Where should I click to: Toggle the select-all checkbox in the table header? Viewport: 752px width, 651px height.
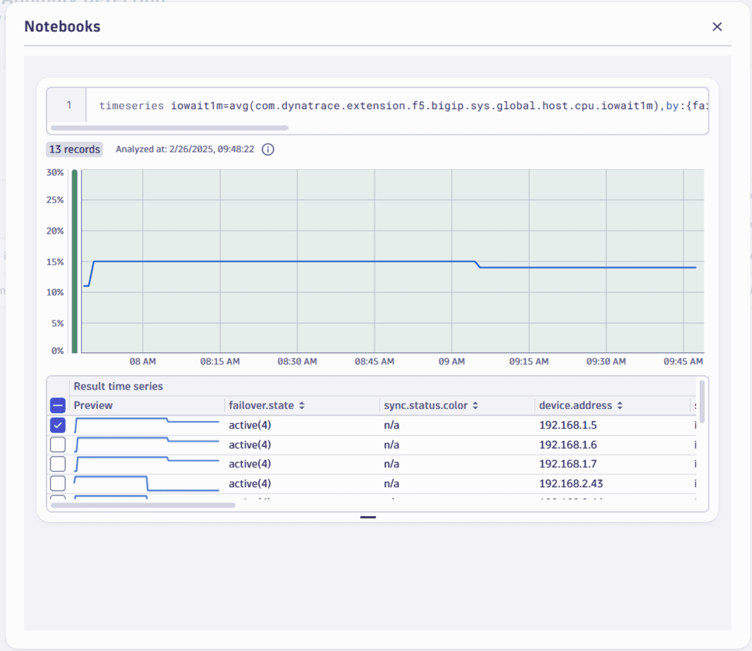coord(57,405)
